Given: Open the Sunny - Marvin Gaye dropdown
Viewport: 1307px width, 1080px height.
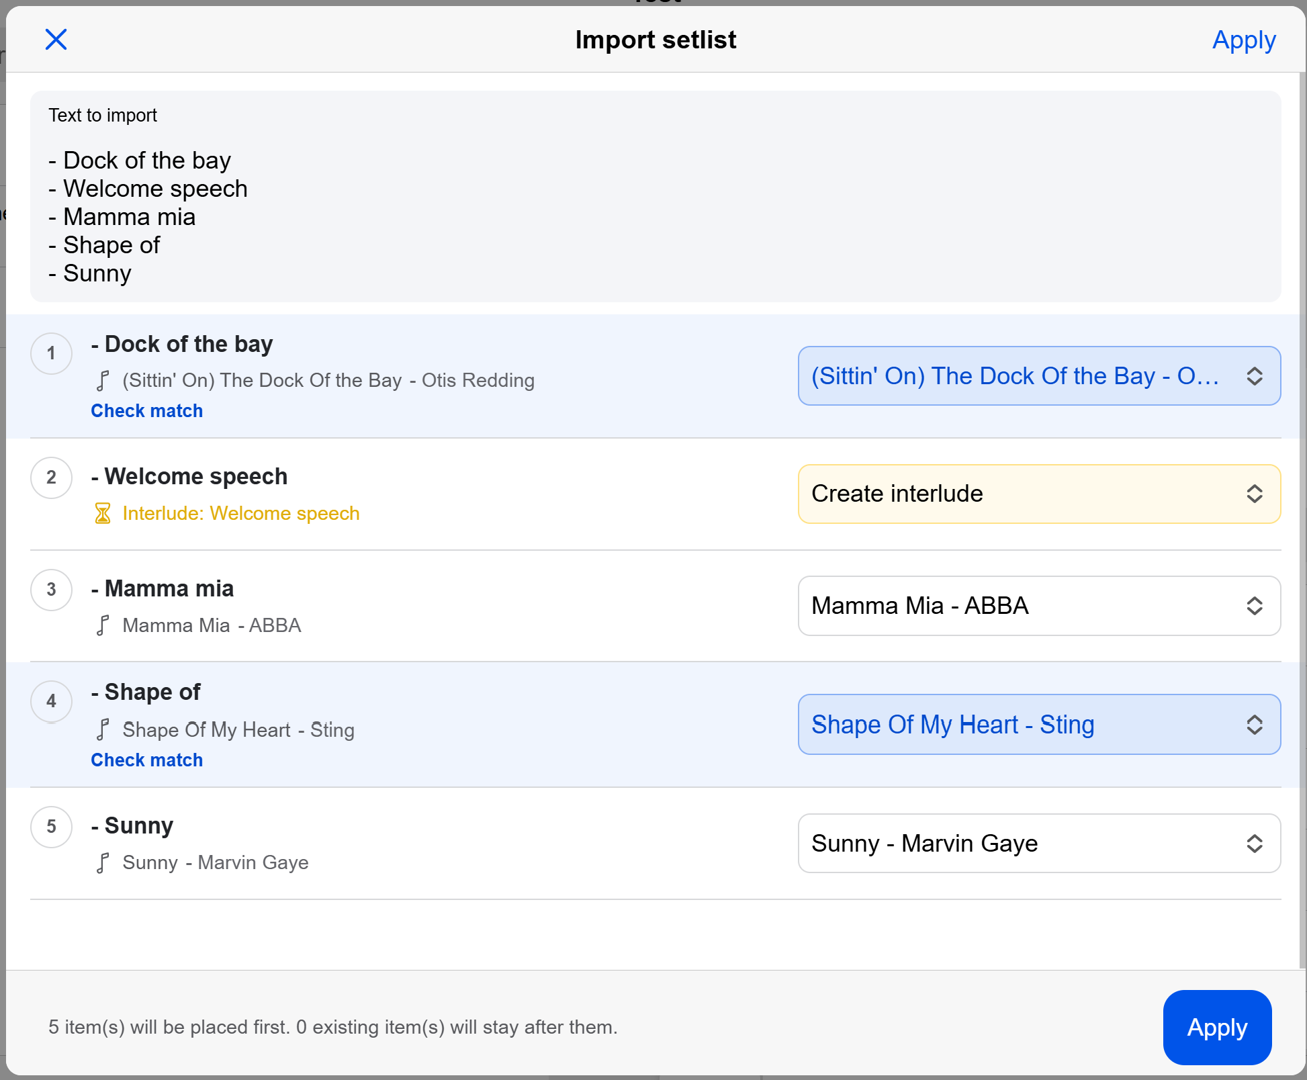Looking at the screenshot, I should point(1039,843).
